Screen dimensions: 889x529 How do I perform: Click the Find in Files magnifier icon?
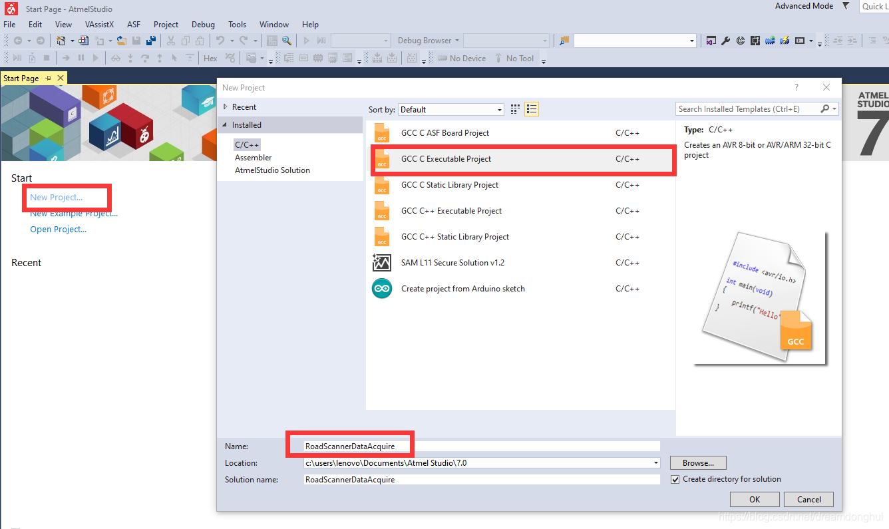click(x=286, y=41)
